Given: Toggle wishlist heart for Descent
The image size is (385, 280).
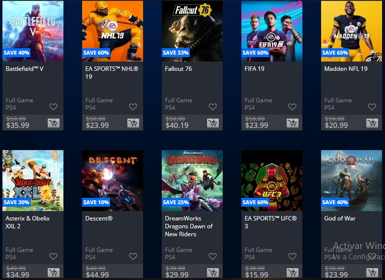Looking at the screenshot, I should pos(133,256).
